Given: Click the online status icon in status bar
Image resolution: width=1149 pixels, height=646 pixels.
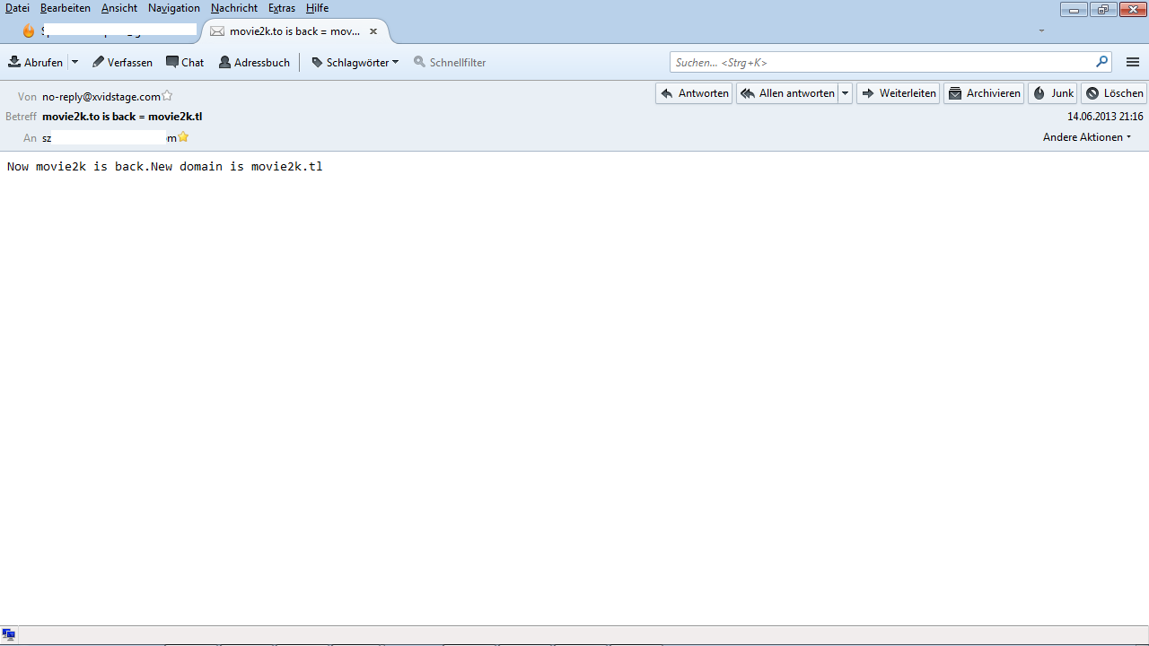Looking at the screenshot, I should click(9, 634).
